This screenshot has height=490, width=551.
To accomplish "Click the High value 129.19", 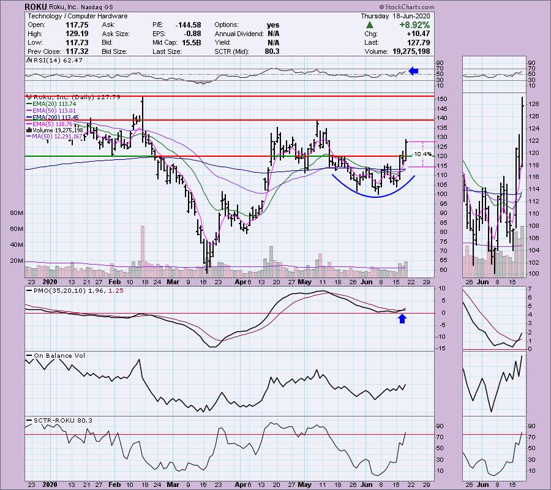I will coord(77,34).
